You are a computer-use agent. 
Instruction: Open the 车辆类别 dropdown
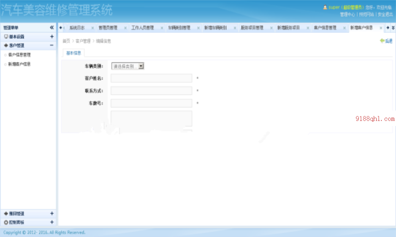pyautogui.click(x=128, y=66)
